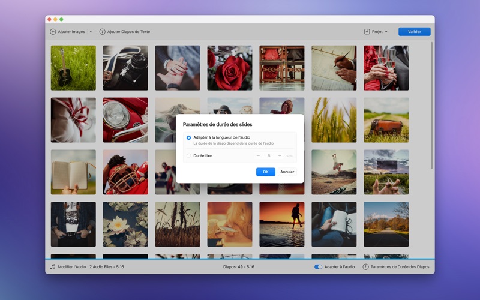Image resolution: width=480 pixels, height=300 pixels.
Task: Expand the Ajouter Images dropdown arrow
Action: pyautogui.click(x=91, y=32)
